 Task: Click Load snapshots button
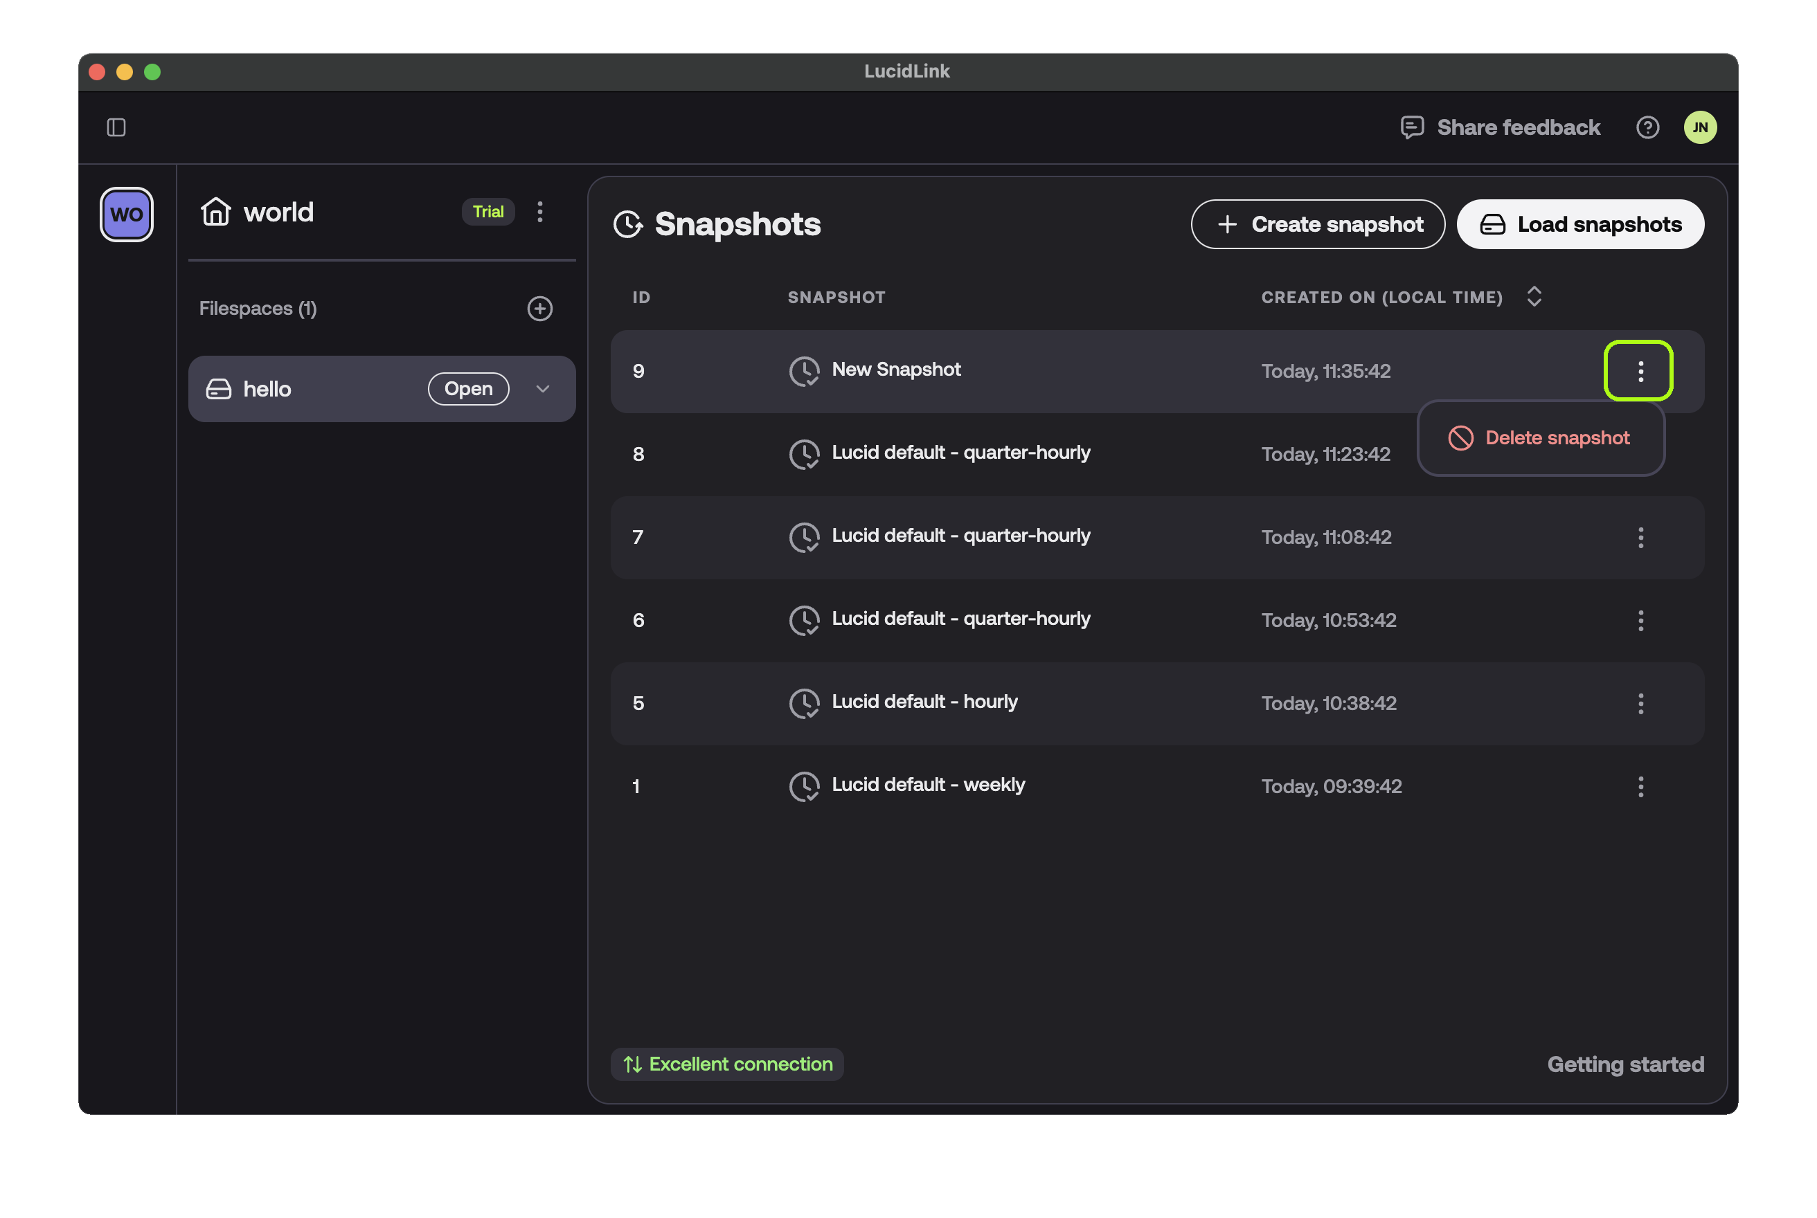[1580, 224]
